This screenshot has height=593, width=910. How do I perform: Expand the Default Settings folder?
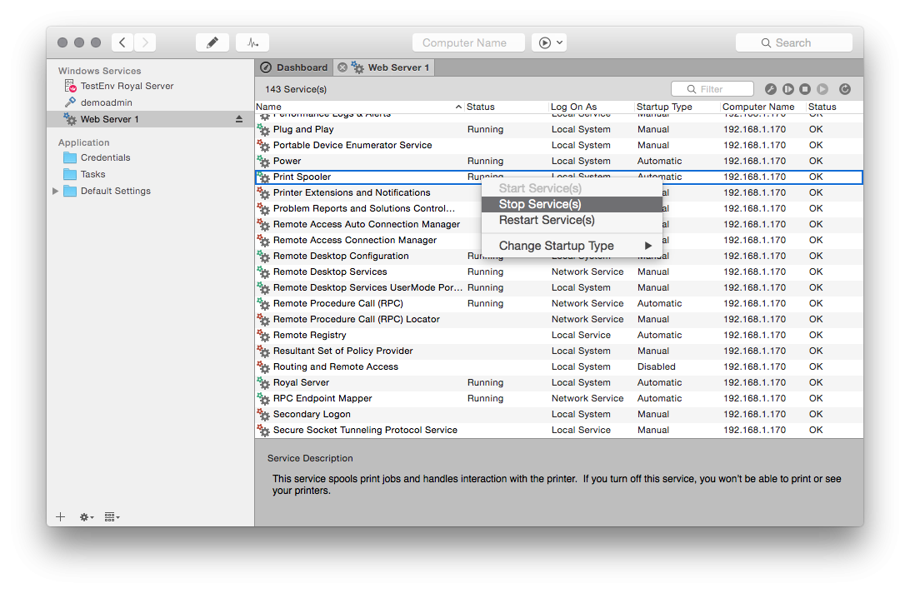click(56, 191)
